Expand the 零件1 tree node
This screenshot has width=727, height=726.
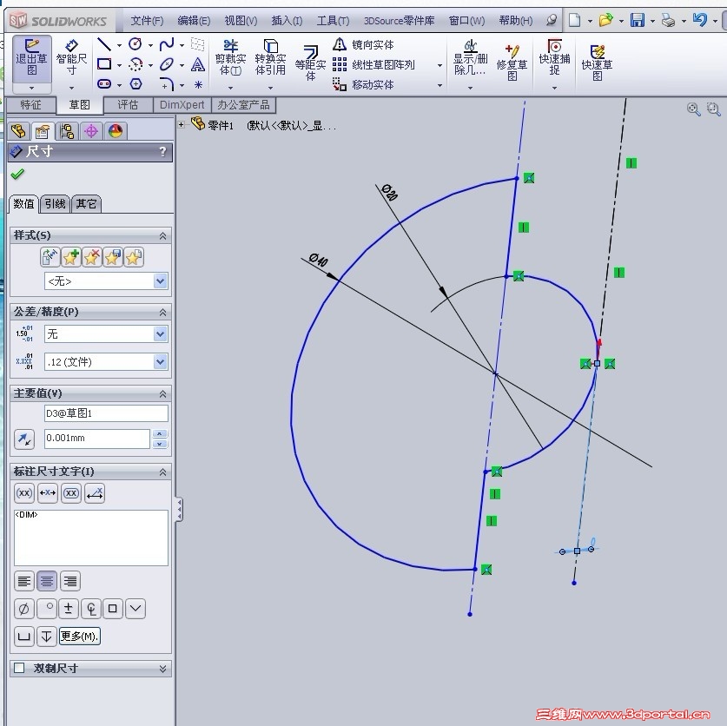coord(182,124)
